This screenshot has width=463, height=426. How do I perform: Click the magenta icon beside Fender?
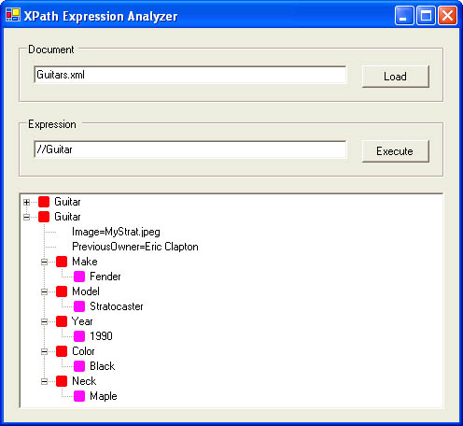click(79, 277)
